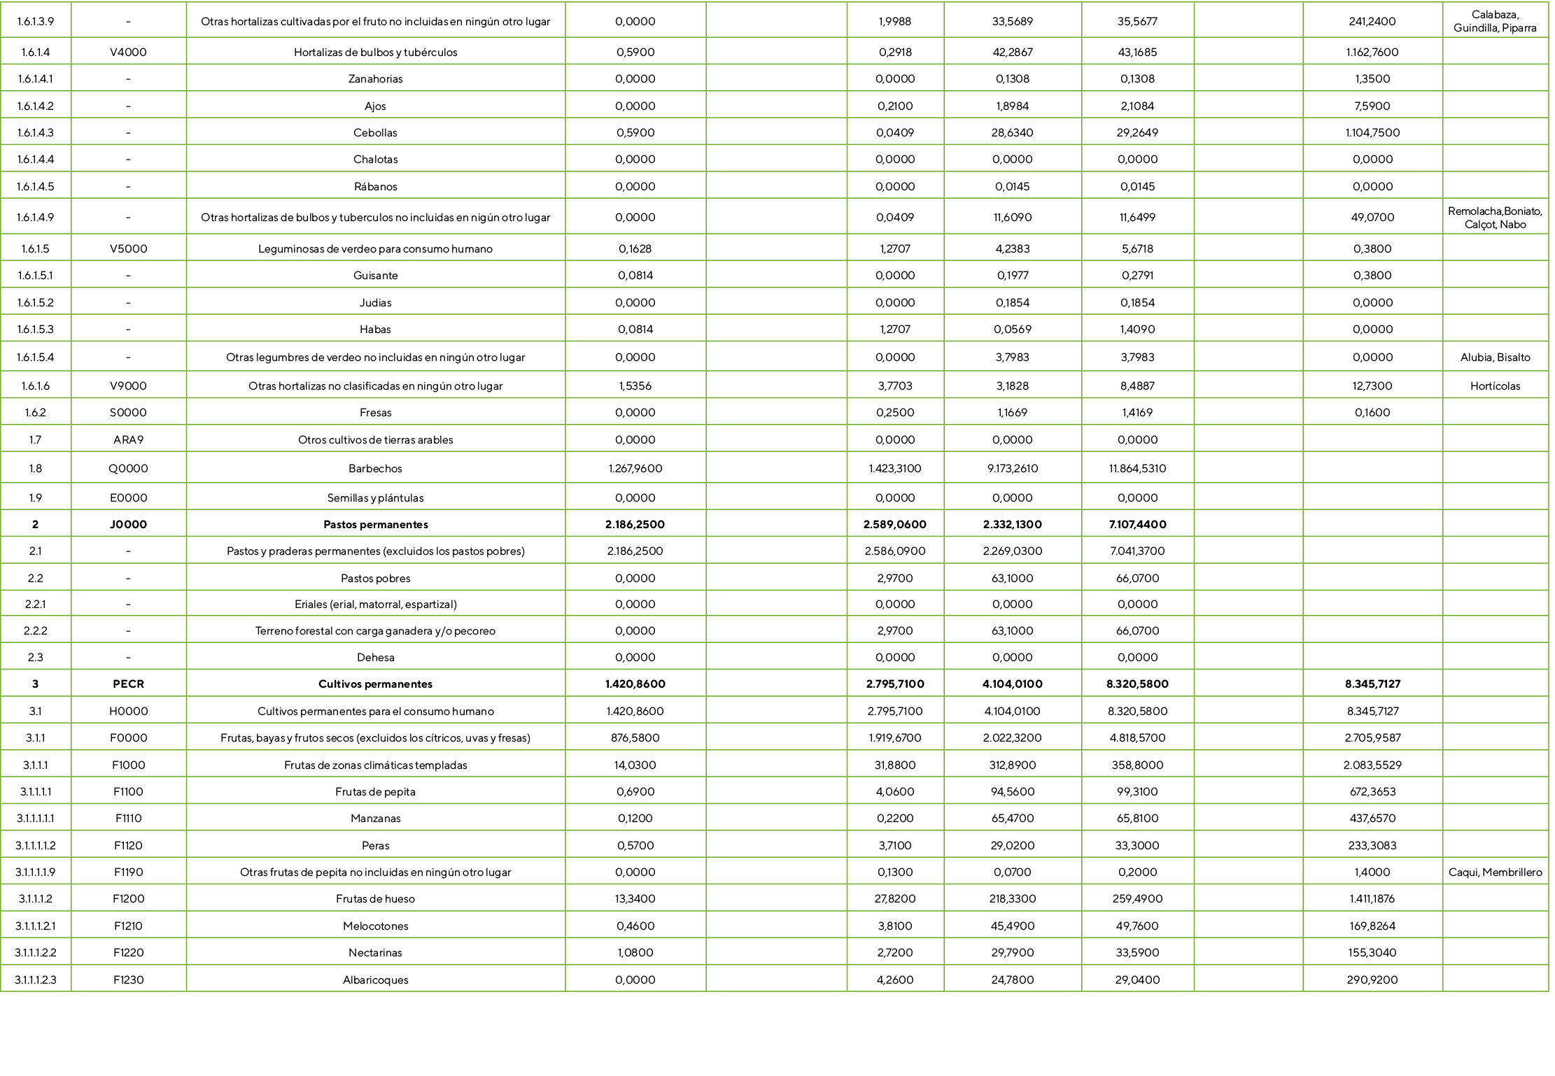Select the 'Hortícolas' note cell

tap(1494, 385)
